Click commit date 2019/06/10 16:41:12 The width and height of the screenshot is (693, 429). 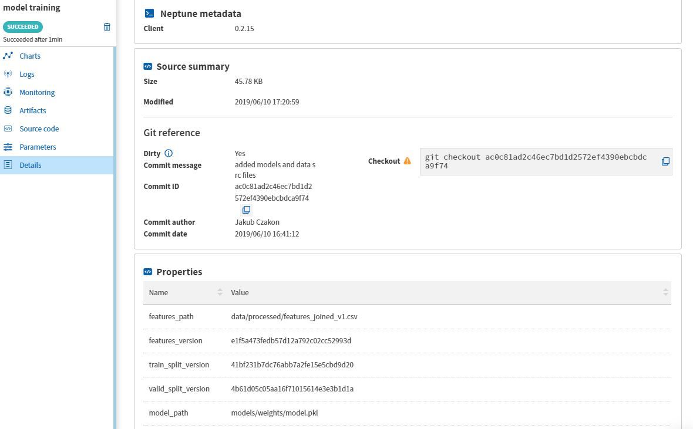(x=267, y=234)
